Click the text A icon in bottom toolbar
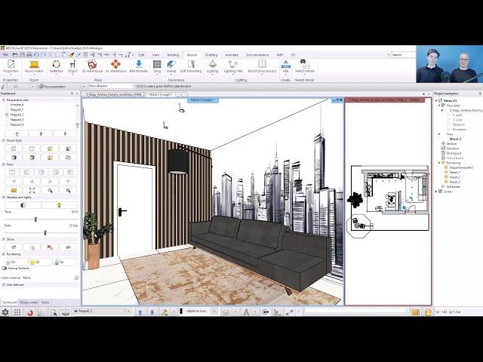 click(246, 312)
